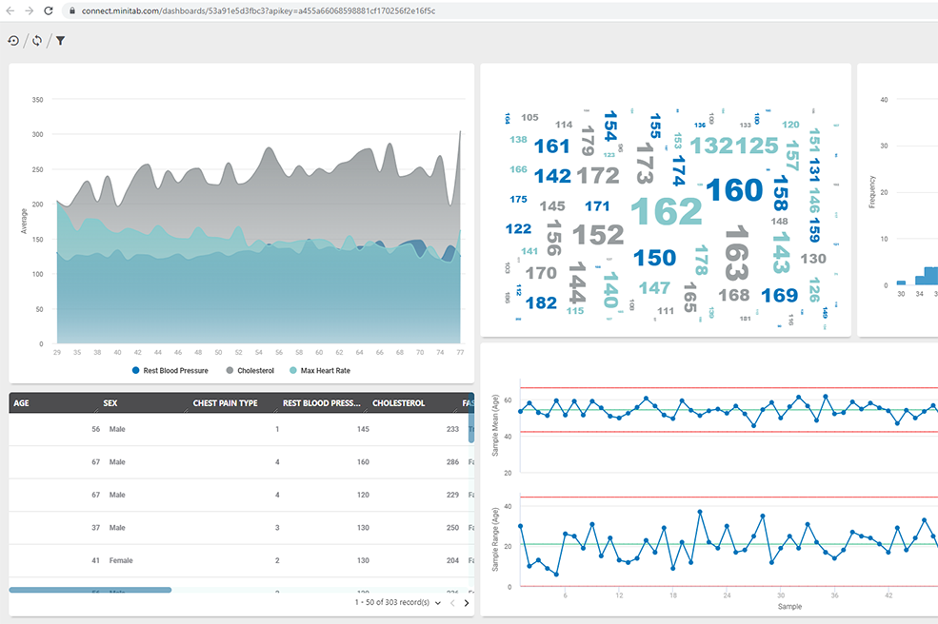Image resolution: width=938 pixels, height=624 pixels.
Task: Open the filter funnel tool
Action: coord(60,41)
